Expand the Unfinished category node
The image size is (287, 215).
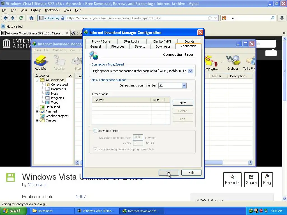(37, 107)
